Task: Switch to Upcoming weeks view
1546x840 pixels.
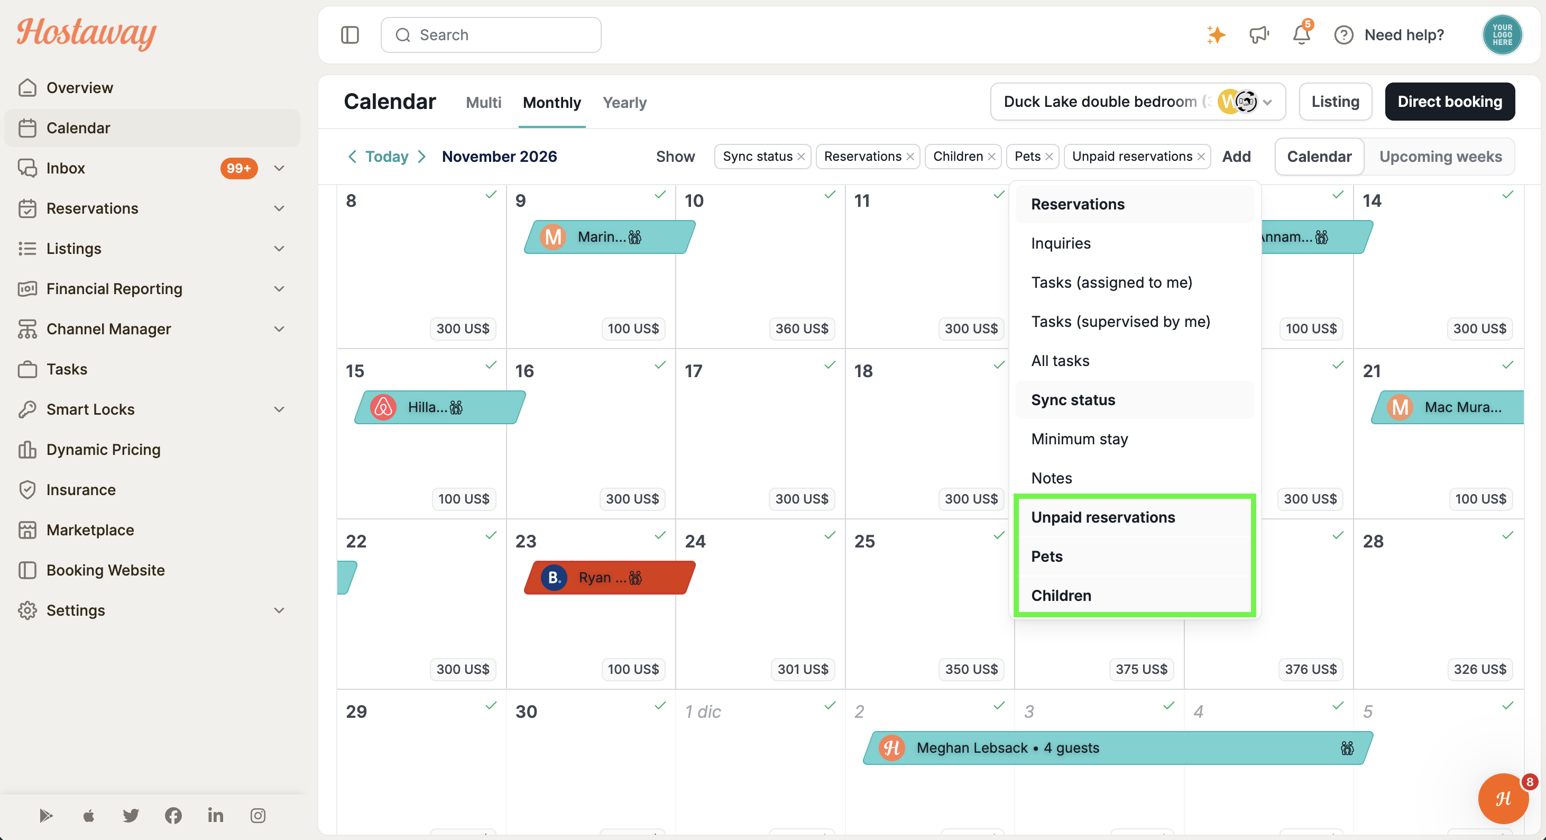Action: 1440,157
